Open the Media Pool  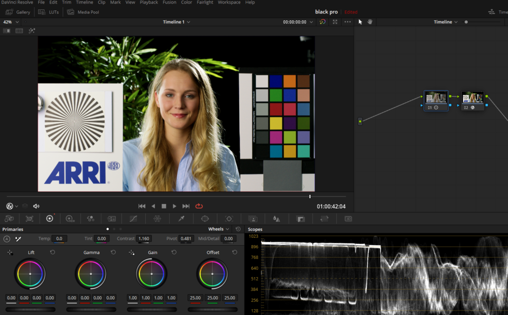(83, 12)
